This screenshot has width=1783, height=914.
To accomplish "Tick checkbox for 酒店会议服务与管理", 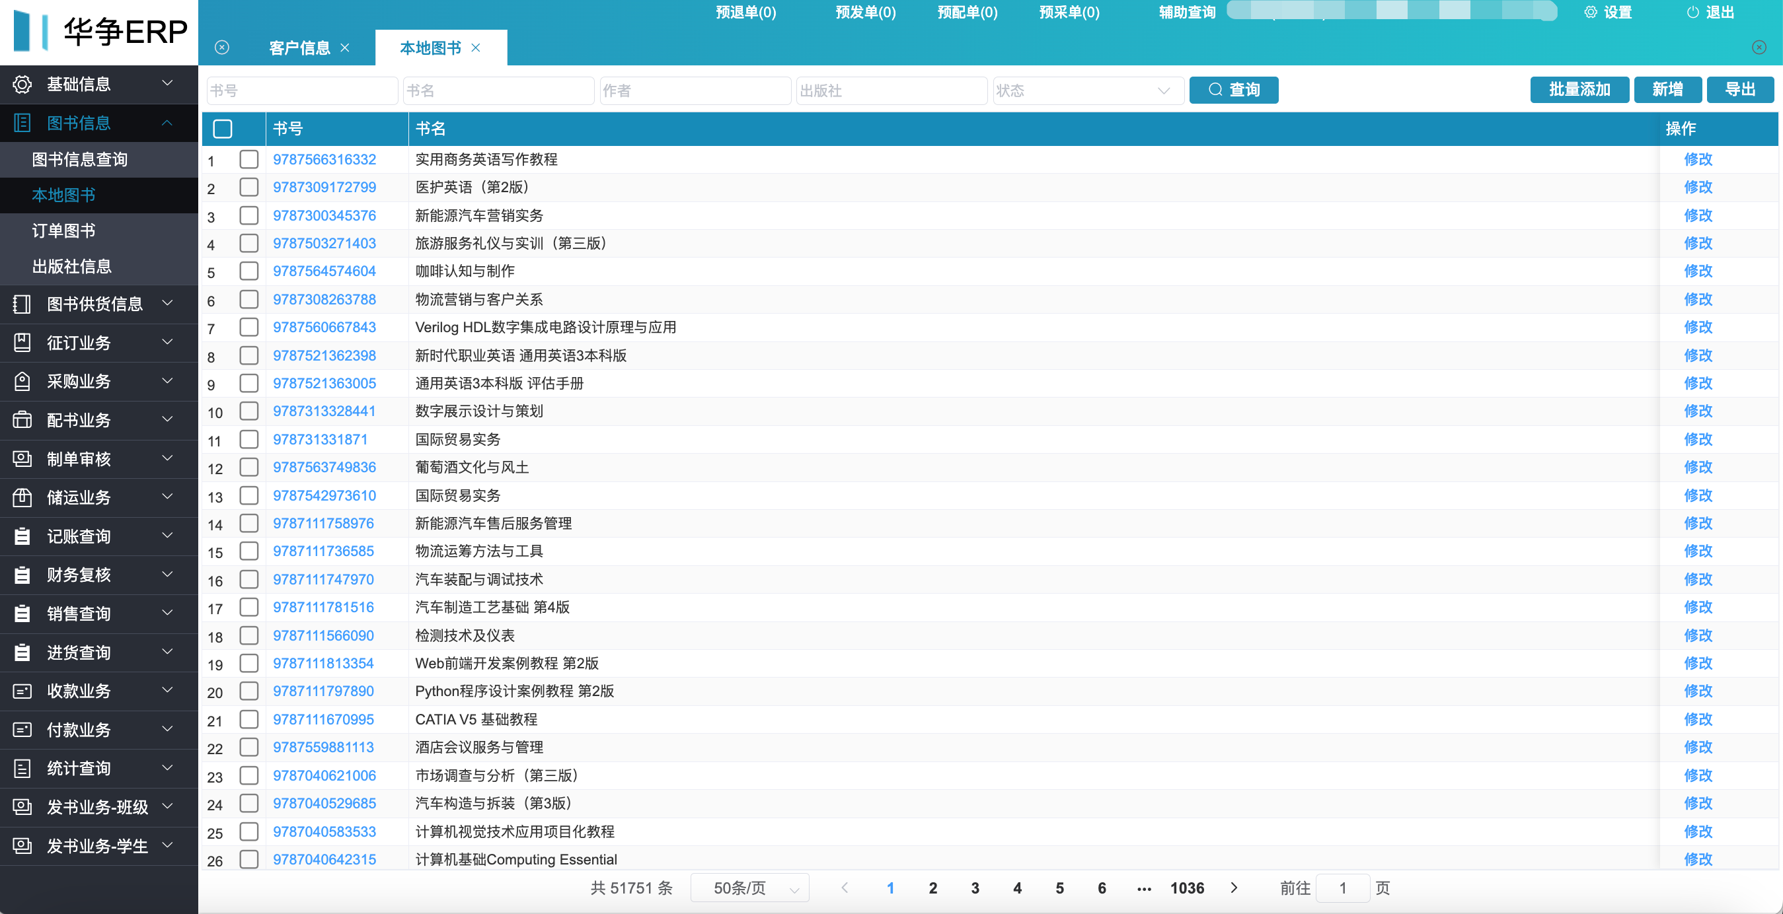I will point(248,748).
